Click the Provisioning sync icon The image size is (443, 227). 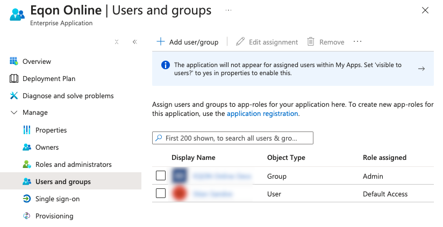coord(26,216)
